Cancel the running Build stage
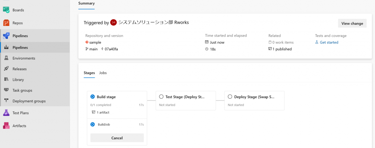 click(117, 138)
